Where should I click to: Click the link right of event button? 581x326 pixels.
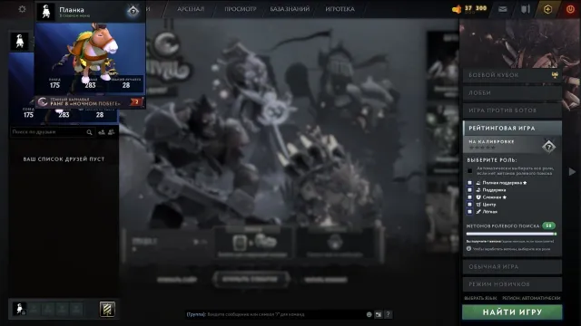click(326, 280)
